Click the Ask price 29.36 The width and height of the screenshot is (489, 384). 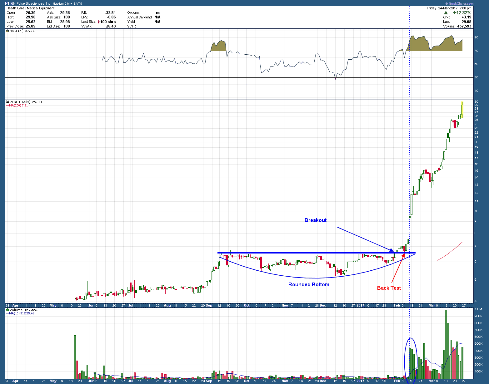click(x=65, y=13)
